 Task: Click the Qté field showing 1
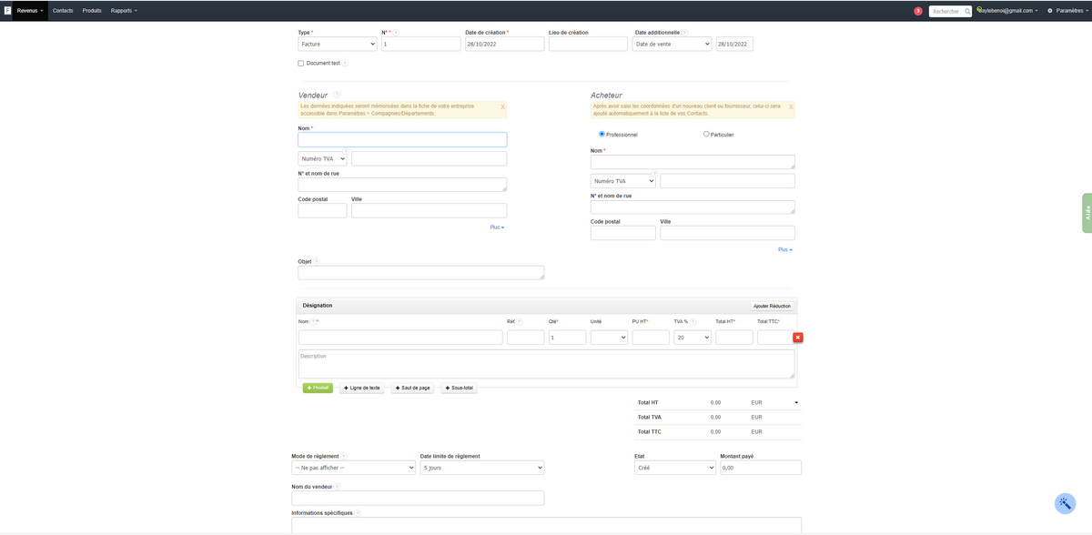coord(567,338)
